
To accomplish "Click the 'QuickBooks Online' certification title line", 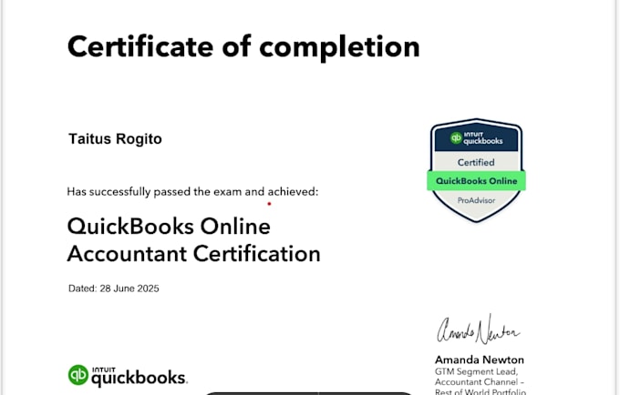I will point(169,227).
